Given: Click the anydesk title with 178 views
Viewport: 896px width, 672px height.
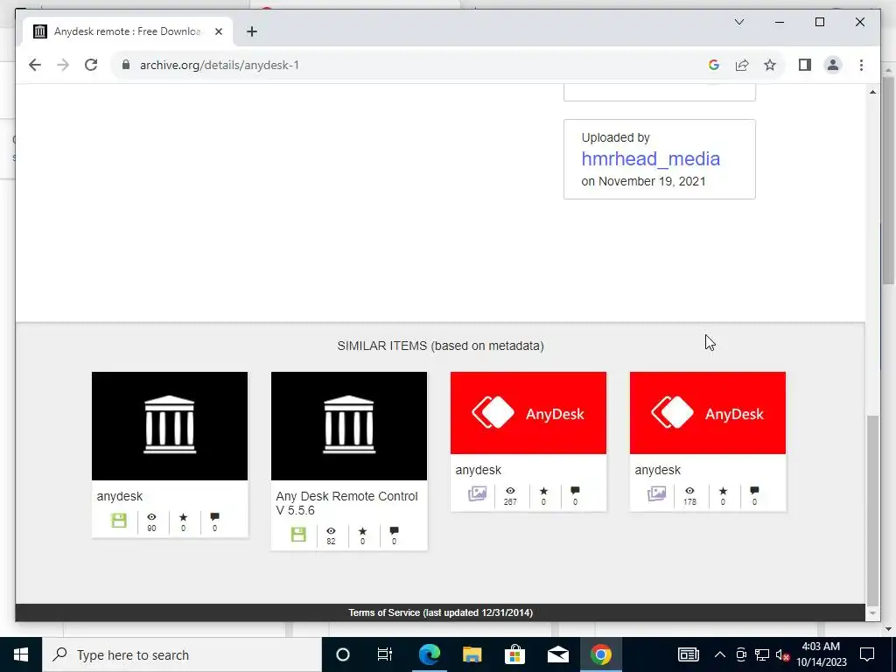Looking at the screenshot, I should (658, 470).
